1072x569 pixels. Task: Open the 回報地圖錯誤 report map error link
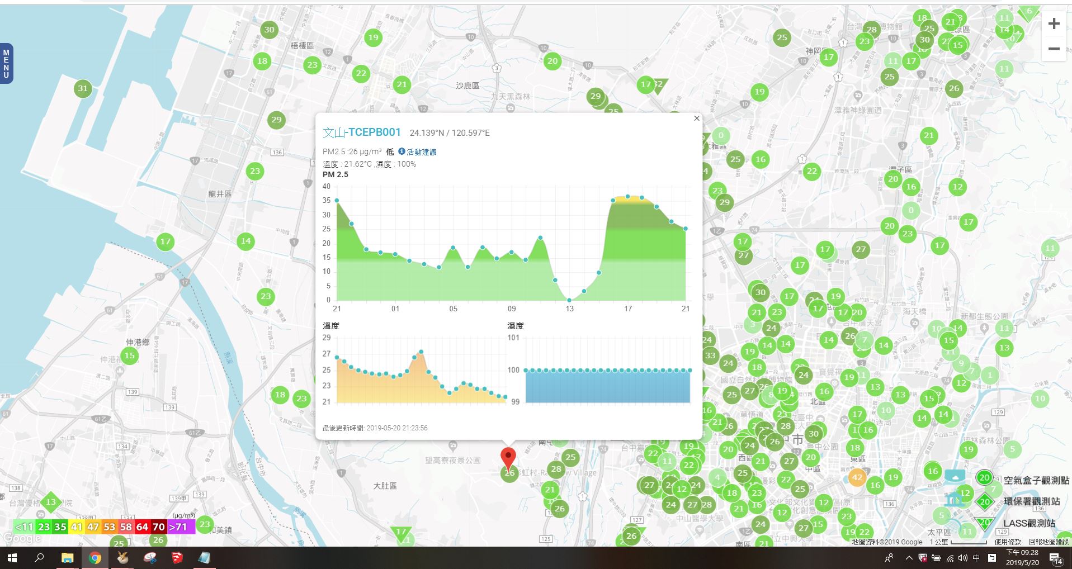1049,542
